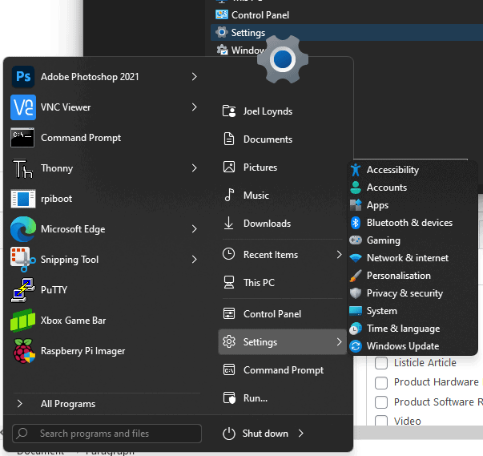Image resolution: width=483 pixels, height=456 pixels.
Task: Click Personalisation text in Settings submenu
Action: point(399,276)
